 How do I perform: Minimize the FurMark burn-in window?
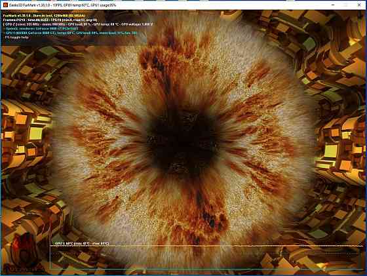(333, 5)
